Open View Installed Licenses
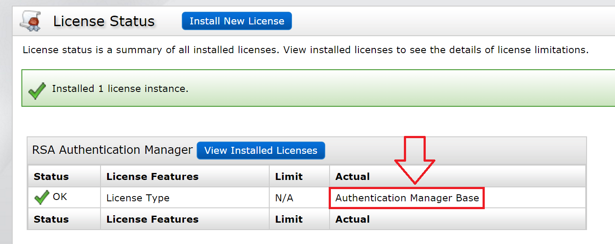 (x=261, y=150)
